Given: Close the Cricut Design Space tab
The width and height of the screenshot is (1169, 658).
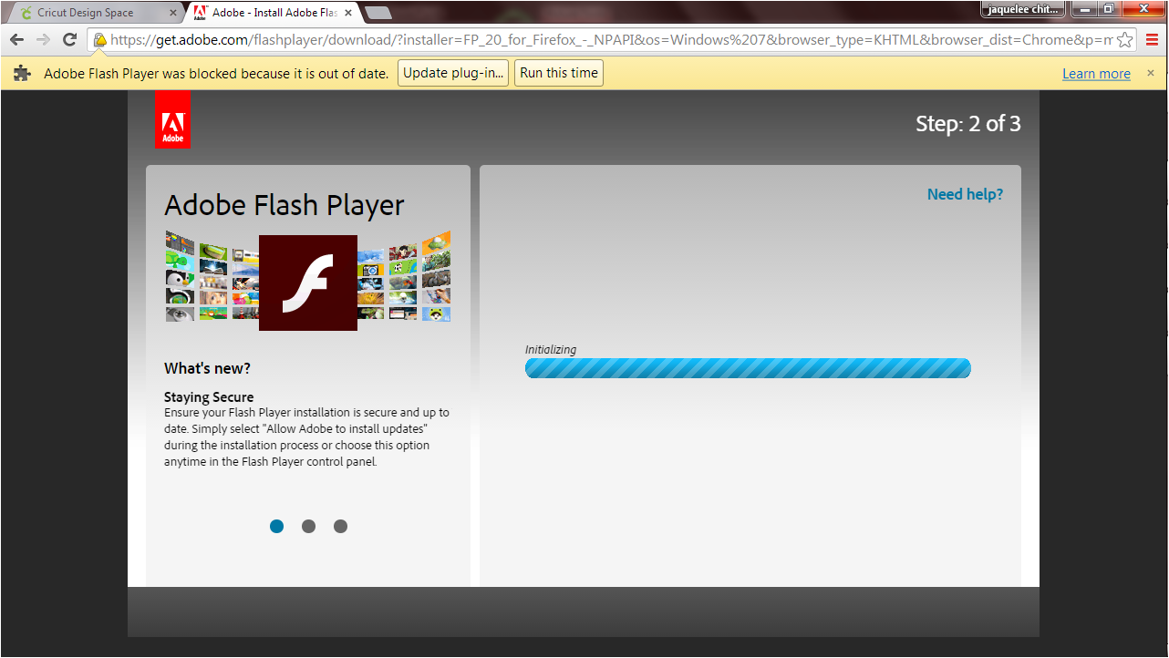Looking at the screenshot, I should pos(172,13).
